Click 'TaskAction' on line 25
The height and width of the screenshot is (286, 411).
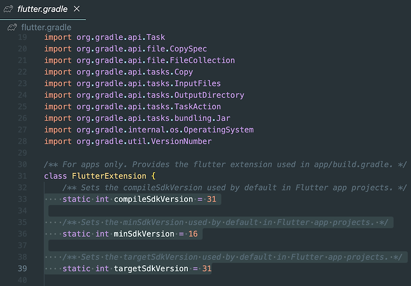click(x=198, y=107)
